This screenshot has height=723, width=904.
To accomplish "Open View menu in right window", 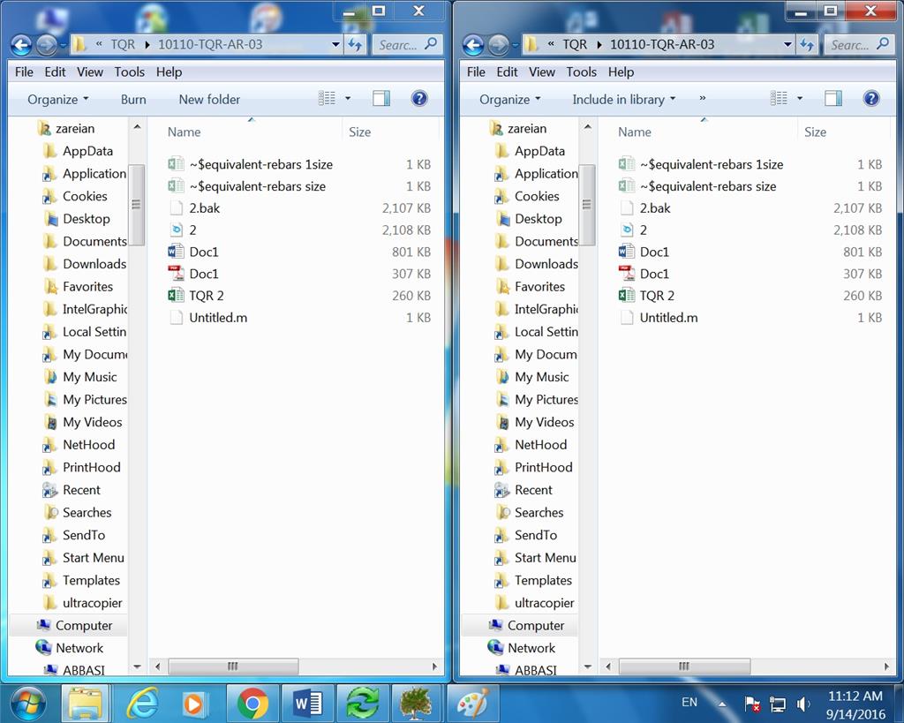I will 542,72.
